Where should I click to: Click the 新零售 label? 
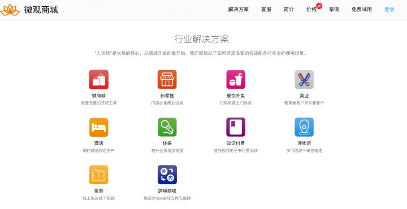click(167, 95)
